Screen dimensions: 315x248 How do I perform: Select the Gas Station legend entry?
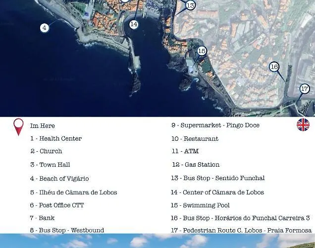tap(196, 165)
